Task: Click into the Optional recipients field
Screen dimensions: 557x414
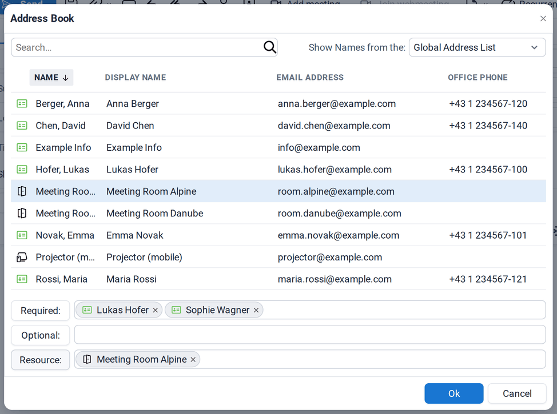Action: 310,335
